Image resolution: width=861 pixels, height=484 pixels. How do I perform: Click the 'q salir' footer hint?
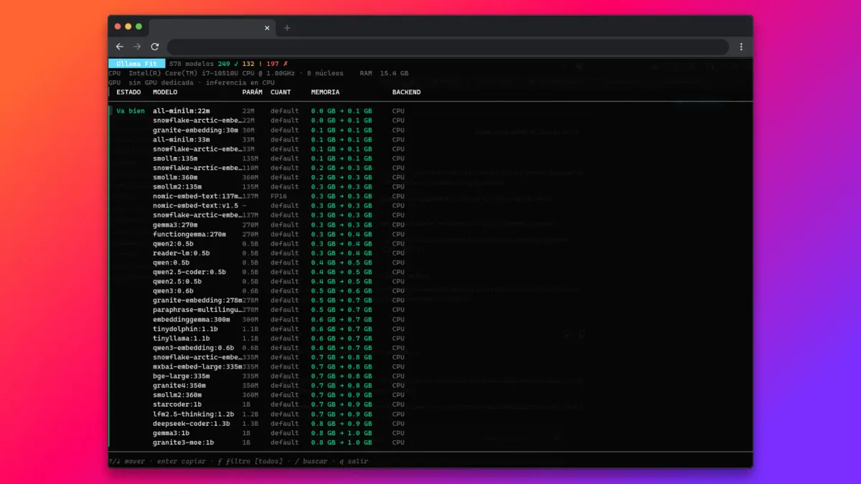(x=354, y=461)
